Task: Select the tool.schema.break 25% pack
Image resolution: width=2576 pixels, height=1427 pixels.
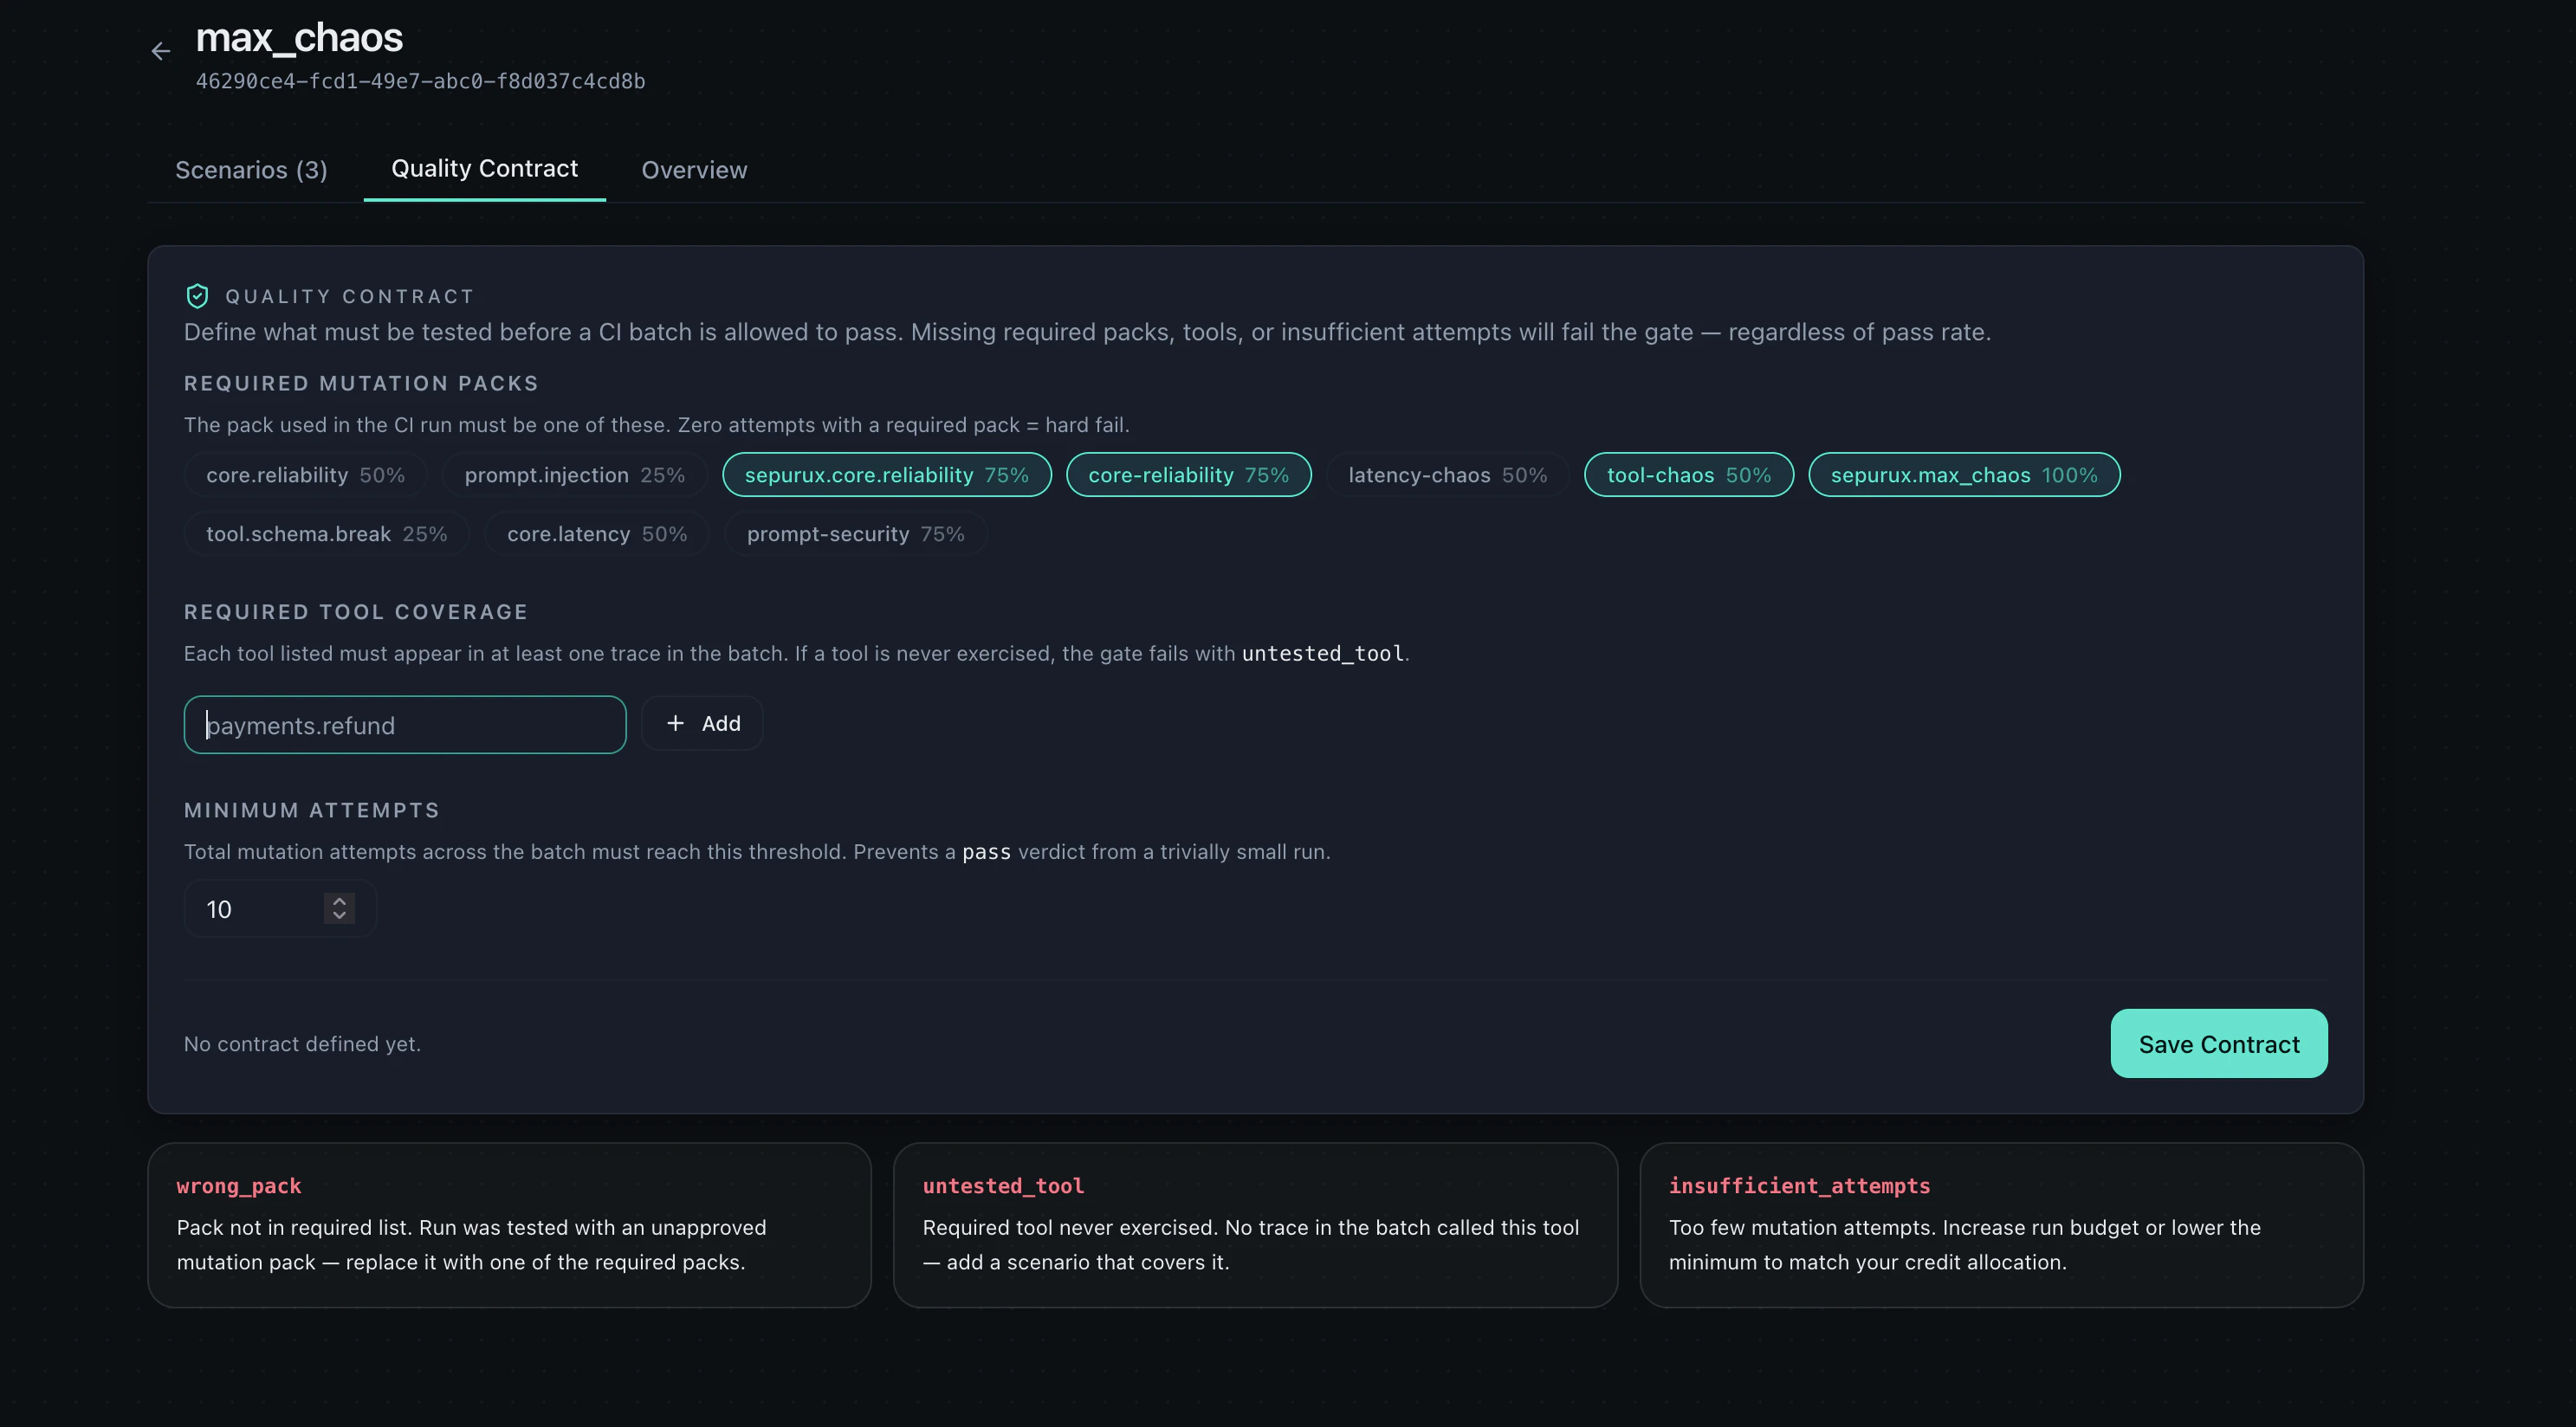Action: (x=326, y=534)
